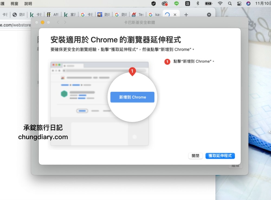Click the 獲取延伸程式 button
Viewport: 271px width, 200px height.
(220, 156)
